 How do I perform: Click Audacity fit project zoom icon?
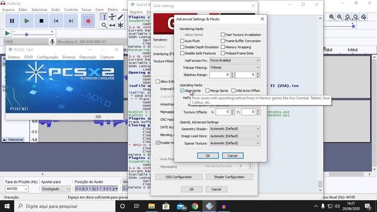coord(356,17)
